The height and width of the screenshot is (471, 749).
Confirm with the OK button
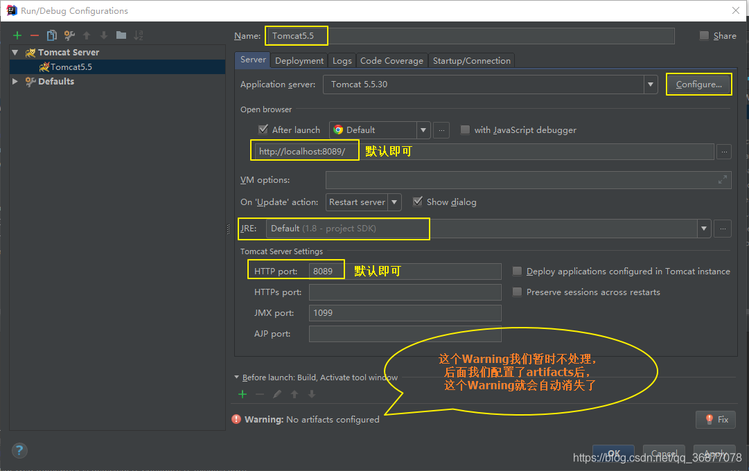(x=613, y=453)
